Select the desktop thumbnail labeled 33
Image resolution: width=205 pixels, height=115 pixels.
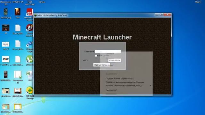(6, 28)
